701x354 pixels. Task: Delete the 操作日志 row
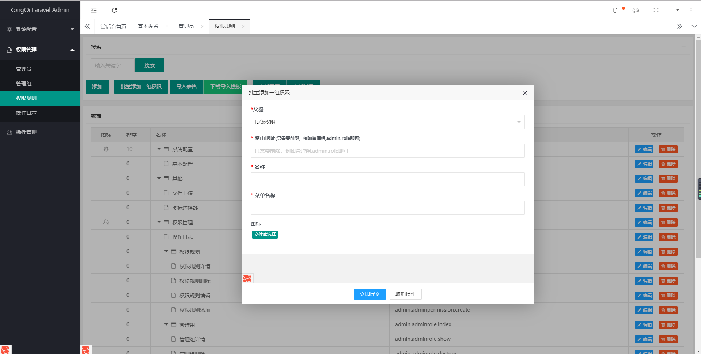(668, 237)
